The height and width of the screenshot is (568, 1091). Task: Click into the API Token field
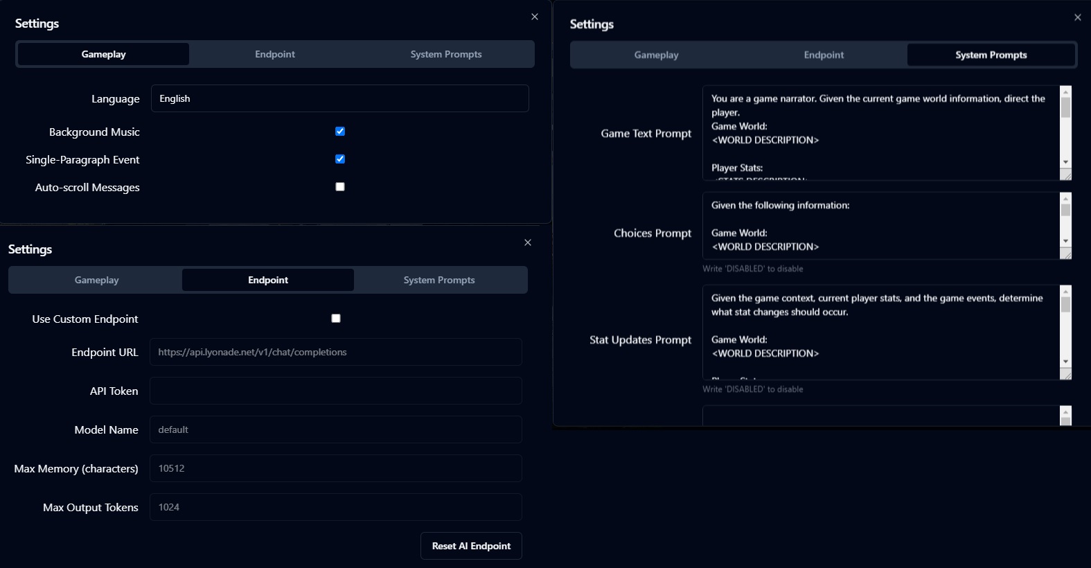click(x=335, y=391)
